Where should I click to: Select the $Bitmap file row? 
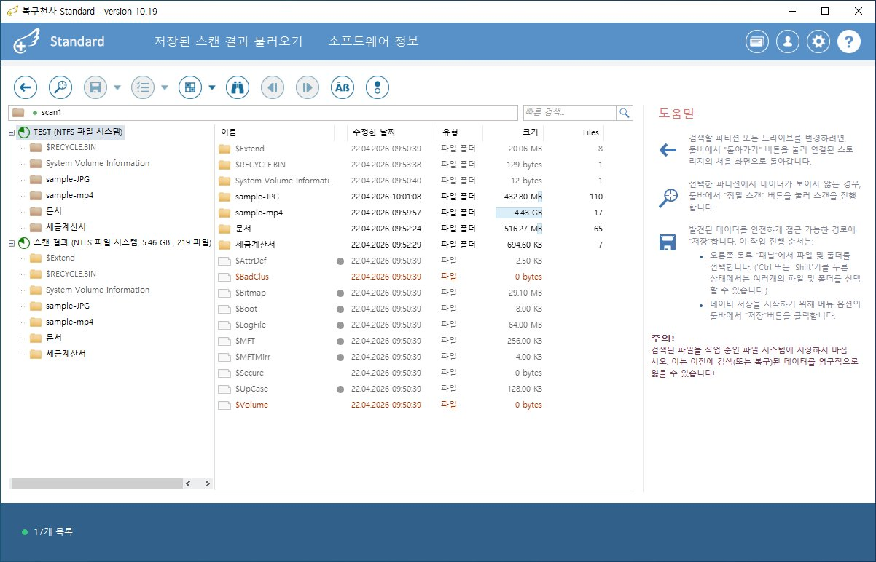pos(412,293)
